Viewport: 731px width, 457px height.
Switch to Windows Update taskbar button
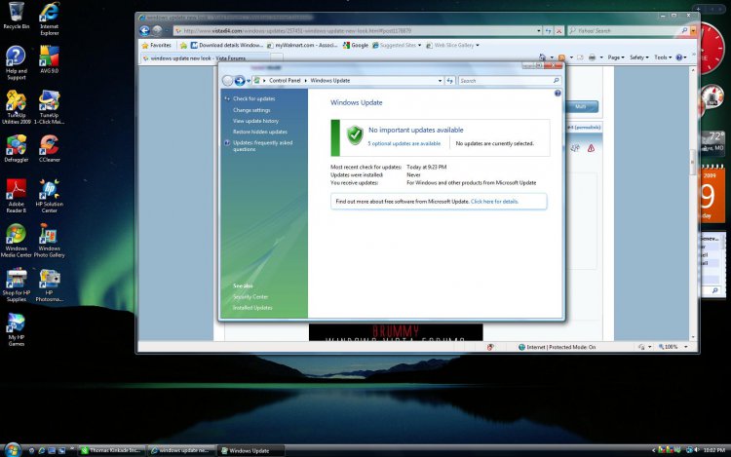[251, 450]
